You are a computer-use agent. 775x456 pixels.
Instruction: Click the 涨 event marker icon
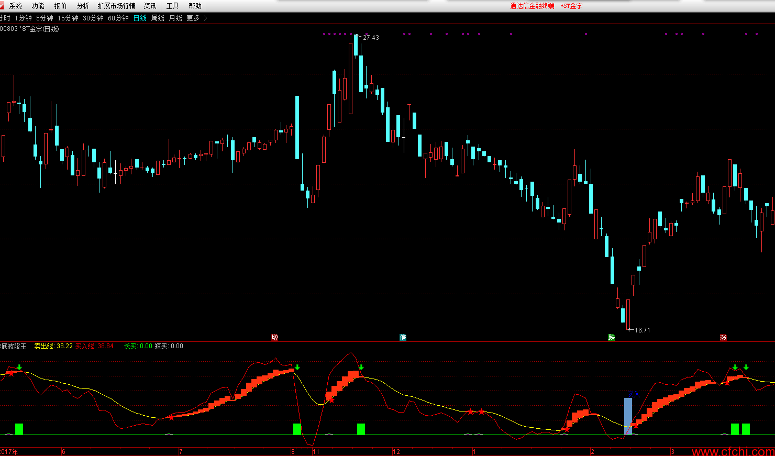(723, 338)
